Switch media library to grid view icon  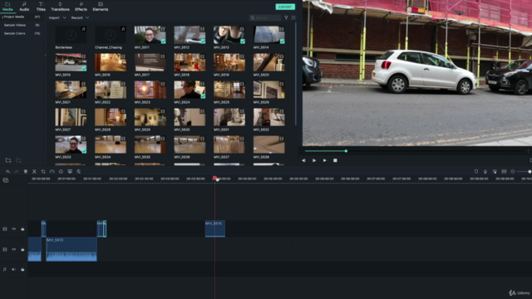(293, 17)
